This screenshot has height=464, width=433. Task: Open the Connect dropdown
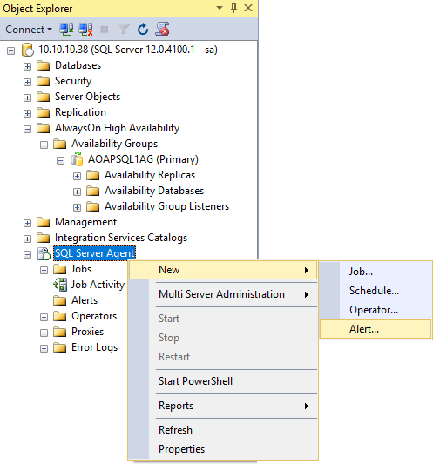(29, 30)
